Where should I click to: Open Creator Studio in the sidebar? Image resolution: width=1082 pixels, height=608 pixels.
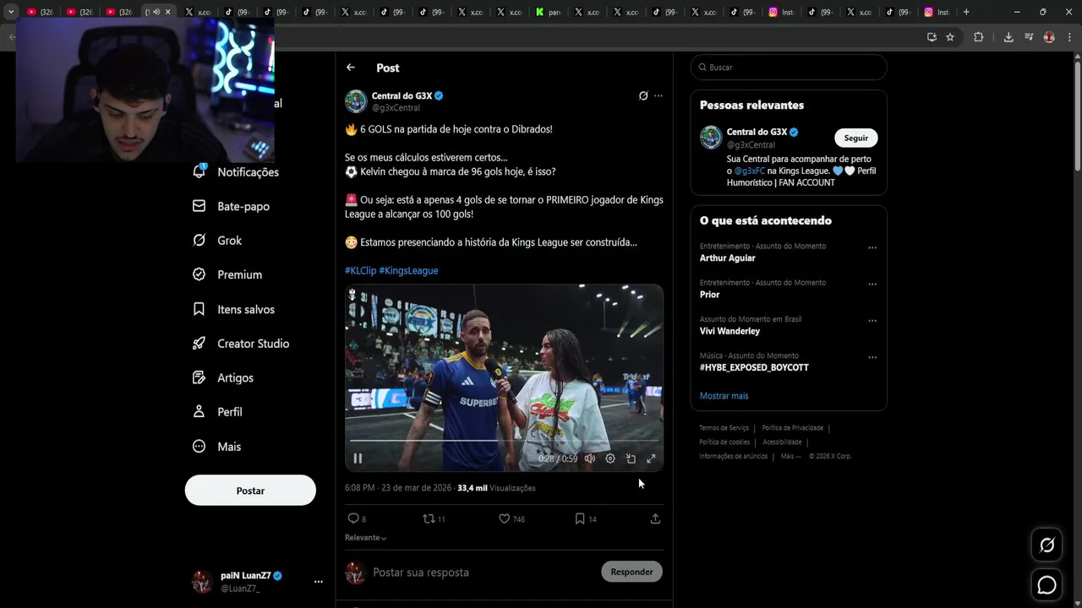[x=241, y=344]
